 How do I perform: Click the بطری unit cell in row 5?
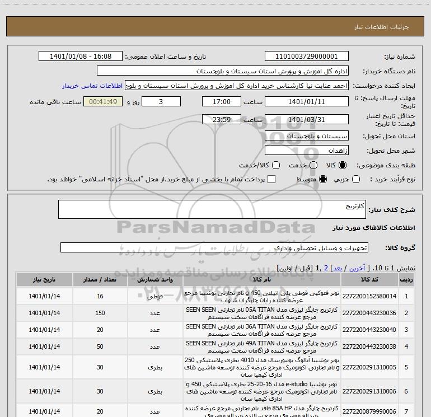[x=155, y=368]
